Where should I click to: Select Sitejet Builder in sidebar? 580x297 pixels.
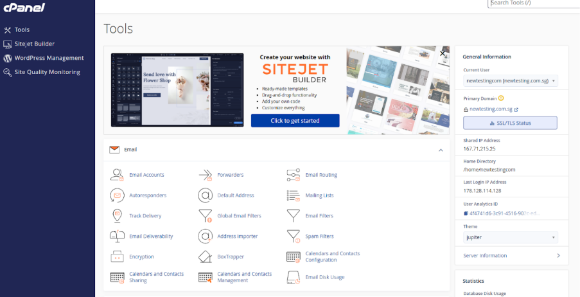pos(34,44)
